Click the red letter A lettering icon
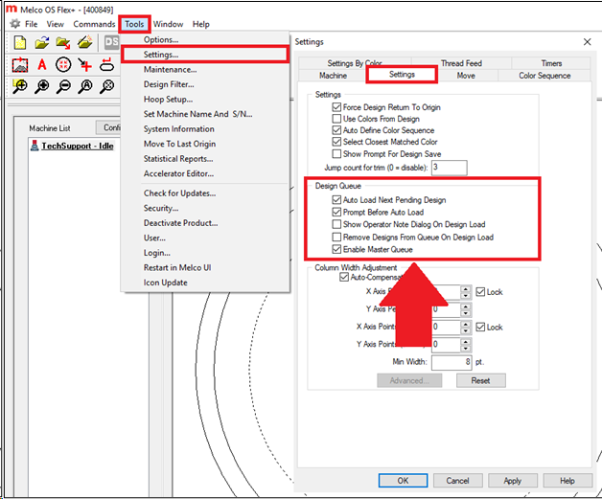Viewport: 602px width, 499px height. (42, 64)
